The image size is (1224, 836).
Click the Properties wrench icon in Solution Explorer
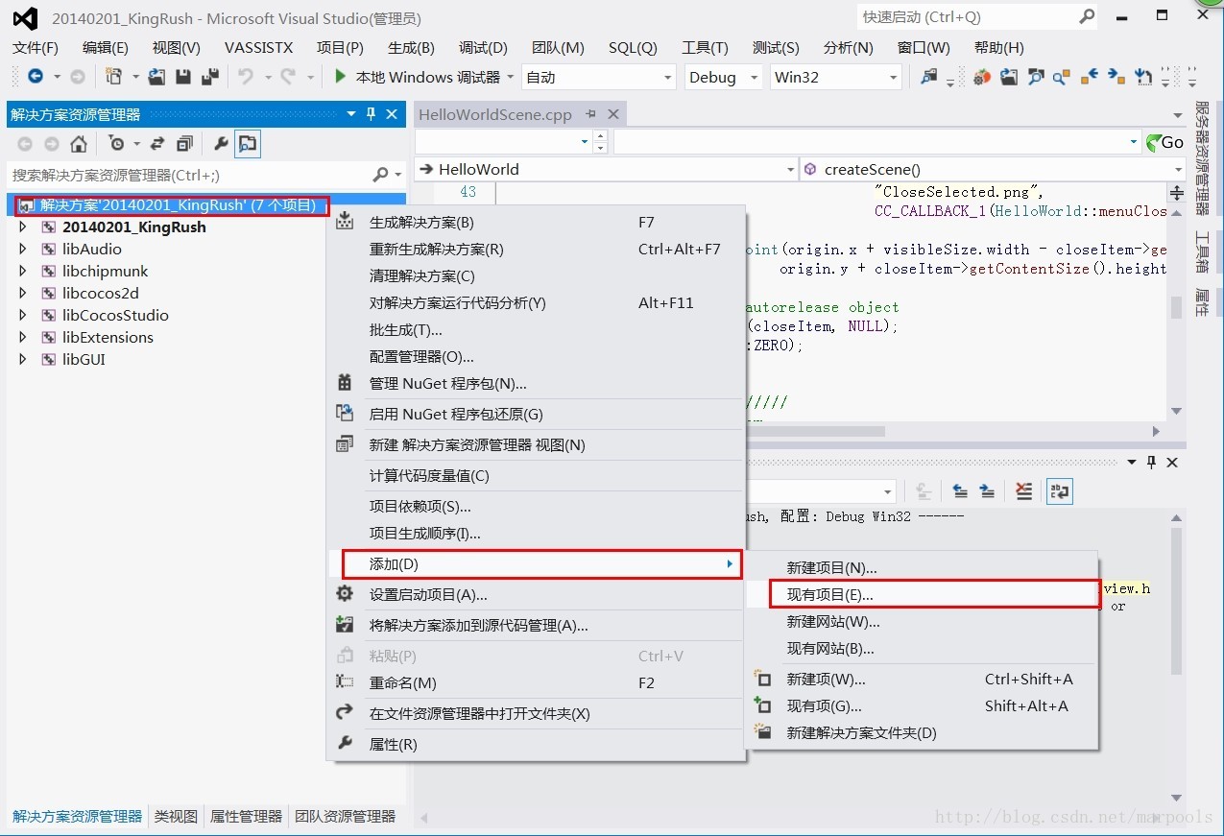tap(220, 144)
